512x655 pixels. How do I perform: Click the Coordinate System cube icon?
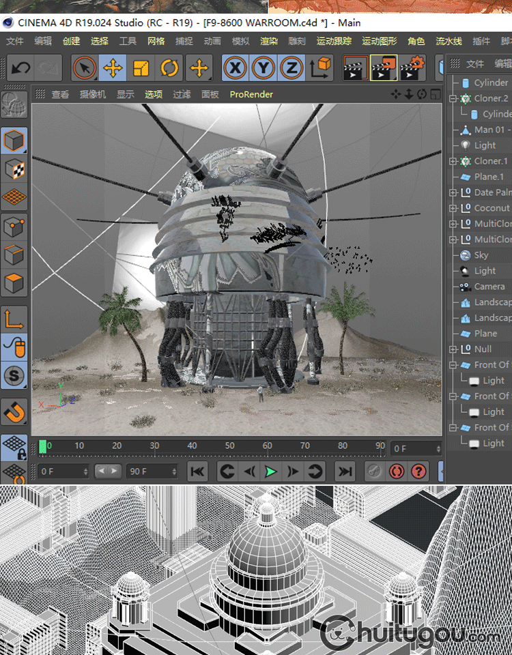pyautogui.click(x=320, y=68)
